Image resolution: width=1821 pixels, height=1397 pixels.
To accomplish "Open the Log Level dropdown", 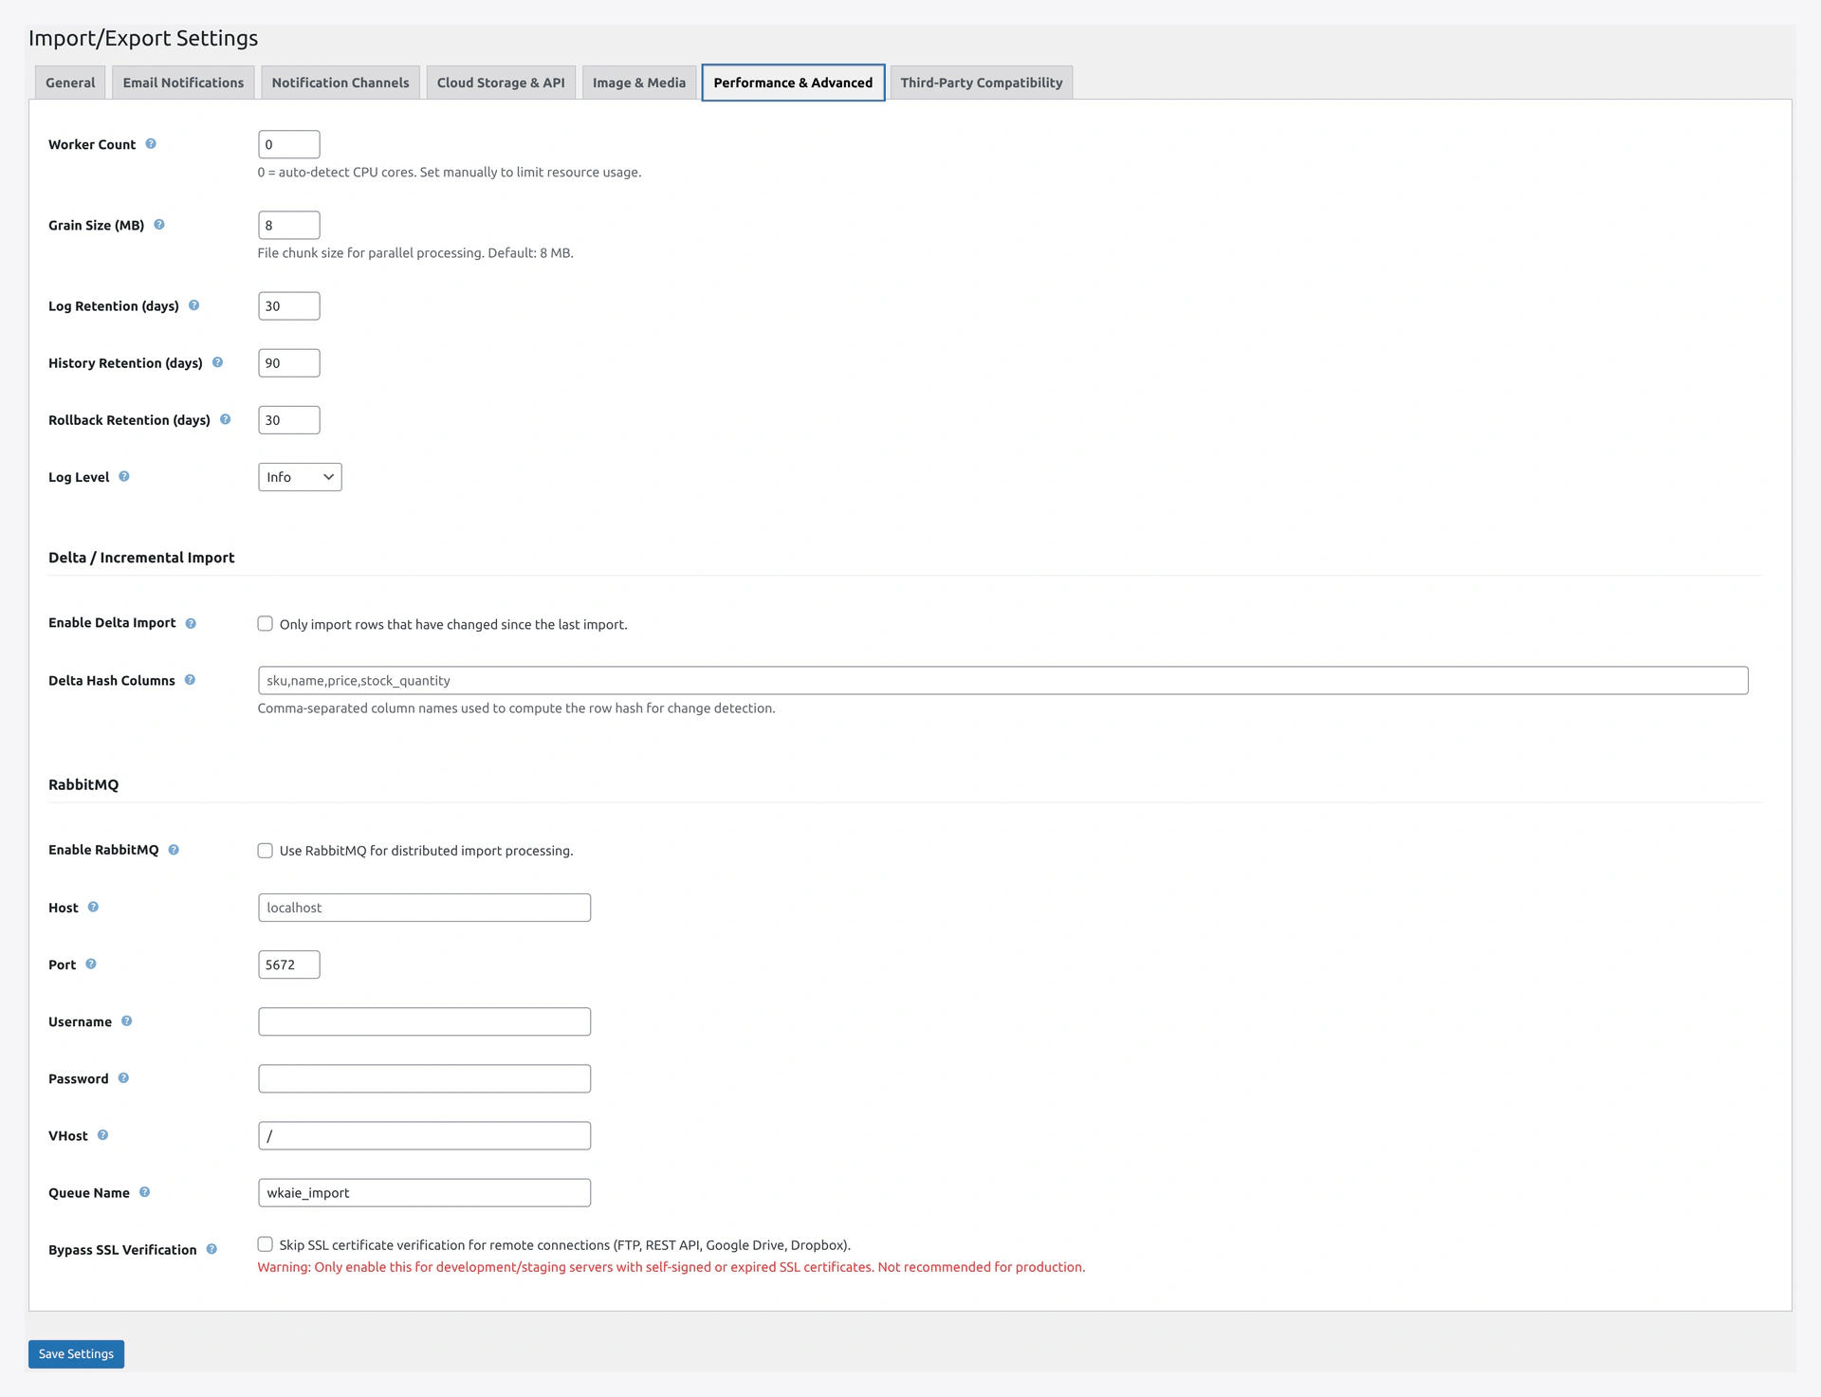I will 300,477.
